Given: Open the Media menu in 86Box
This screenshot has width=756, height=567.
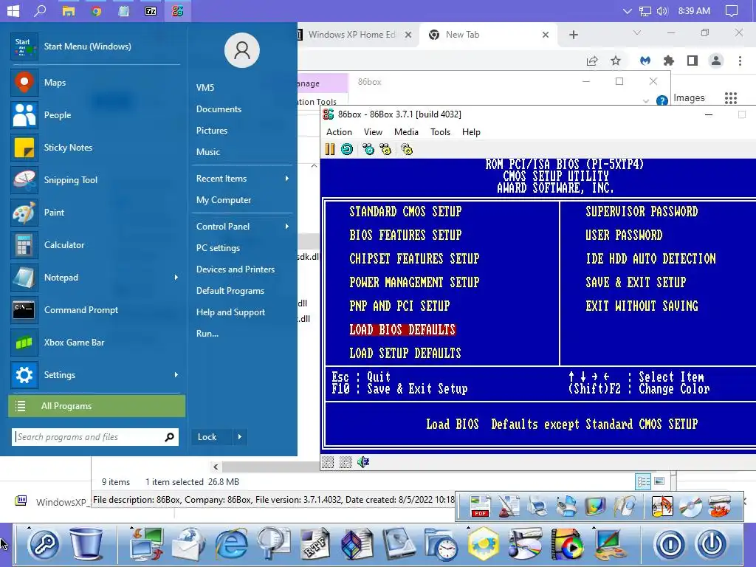Looking at the screenshot, I should point(406,132).
